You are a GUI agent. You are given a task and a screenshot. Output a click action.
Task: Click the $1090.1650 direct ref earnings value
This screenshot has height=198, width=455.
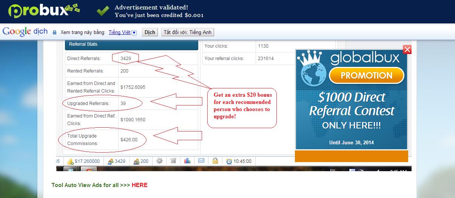(133, 120)
